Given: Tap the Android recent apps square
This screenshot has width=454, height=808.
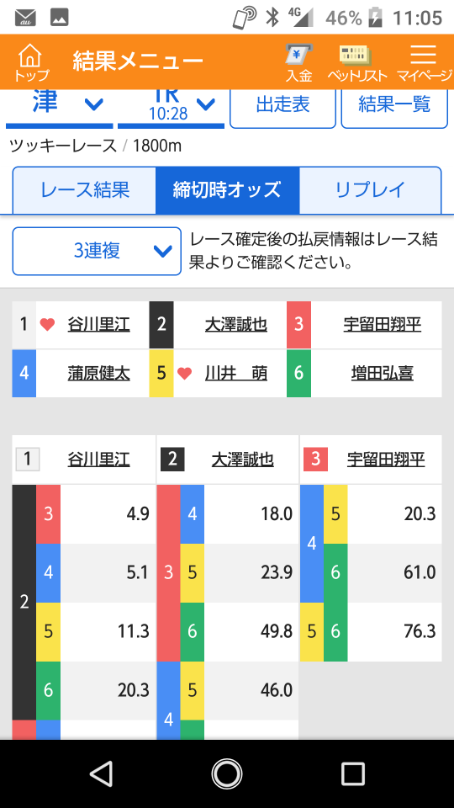Looking at the screenshot, I should [x=352, y=773].
